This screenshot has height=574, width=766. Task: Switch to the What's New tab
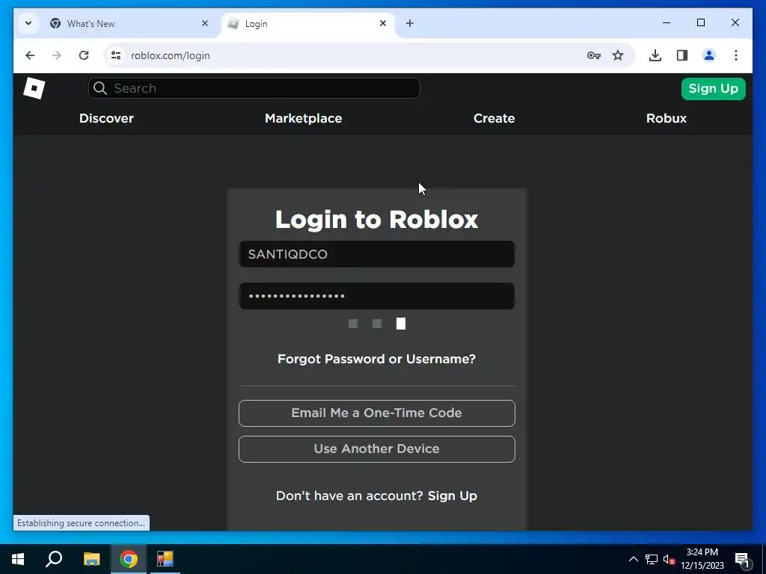click(129, 23)
